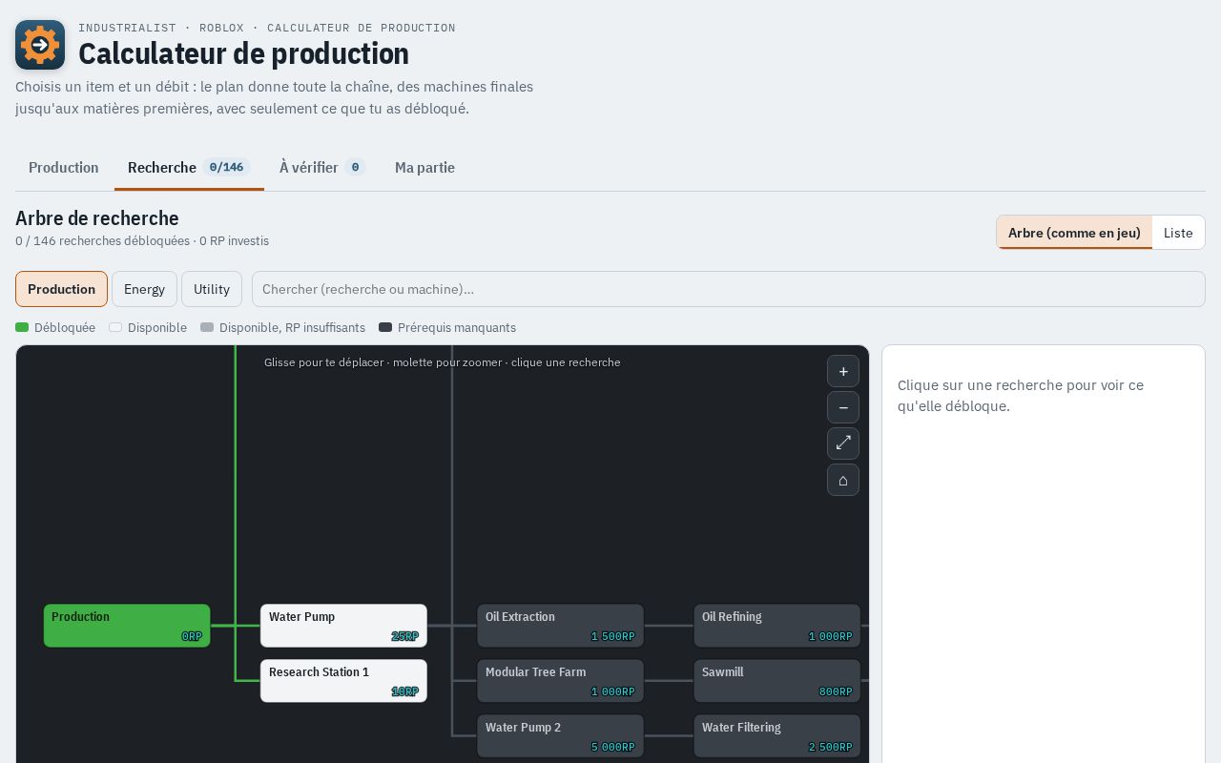Screen dimensions: 1221x763
Task: Click the 0/146 badge on Recherche tab
Action: pos(226,167)
